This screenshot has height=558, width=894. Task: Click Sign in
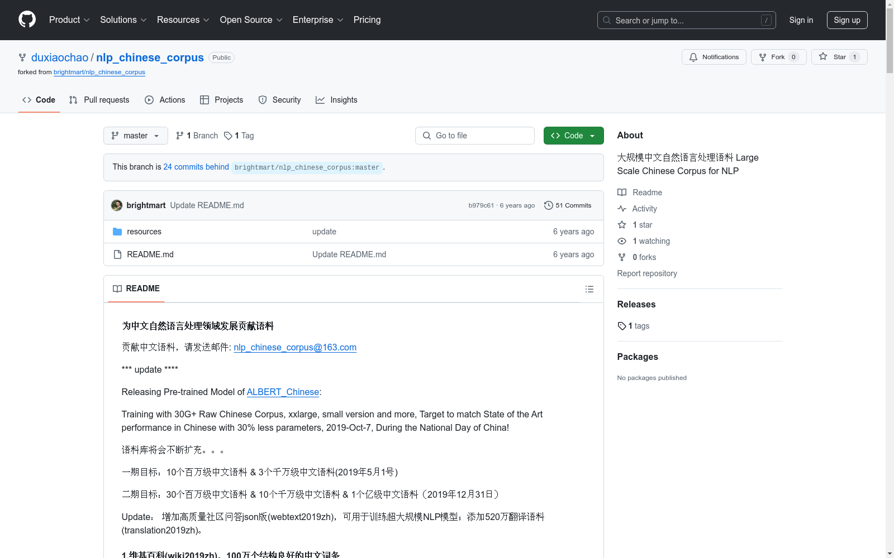pos(801,20)
